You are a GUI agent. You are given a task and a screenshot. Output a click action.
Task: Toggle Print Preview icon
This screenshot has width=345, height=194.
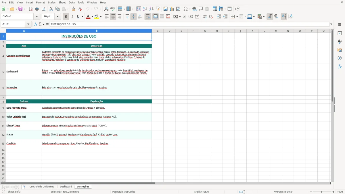43,9
